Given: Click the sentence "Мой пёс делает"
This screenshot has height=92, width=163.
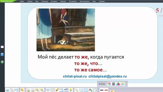Looking at the screenshot, I should [x=56, y=57].
